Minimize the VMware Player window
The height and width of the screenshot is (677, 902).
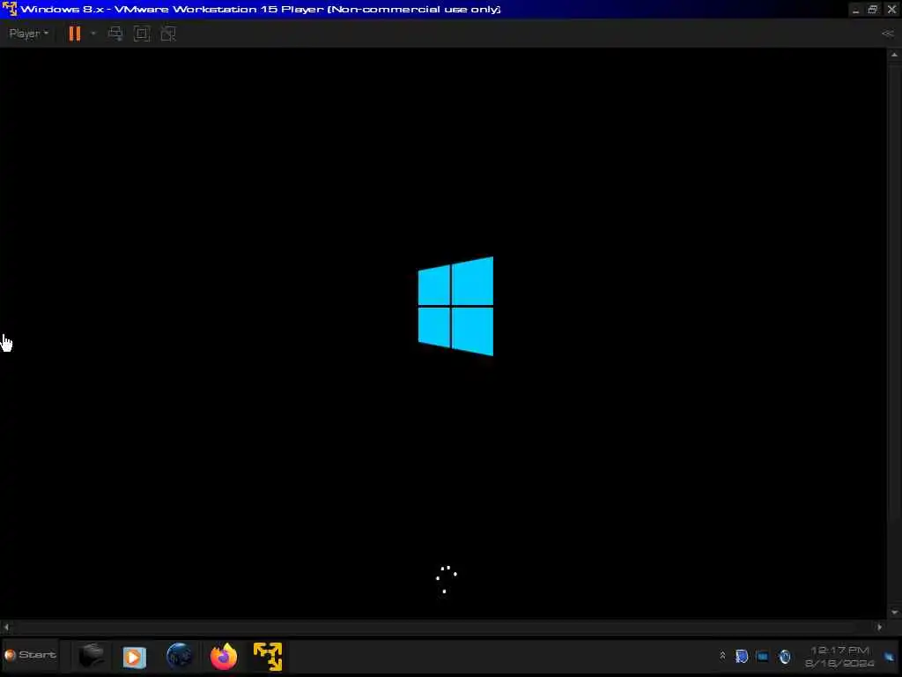[856, 10]
